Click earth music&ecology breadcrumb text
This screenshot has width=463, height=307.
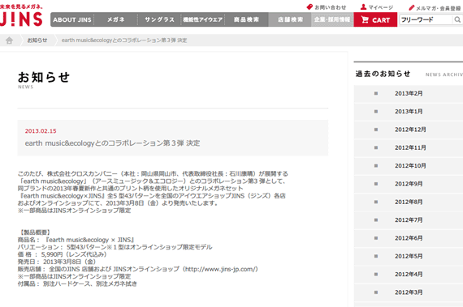click(x=124, y=41)
